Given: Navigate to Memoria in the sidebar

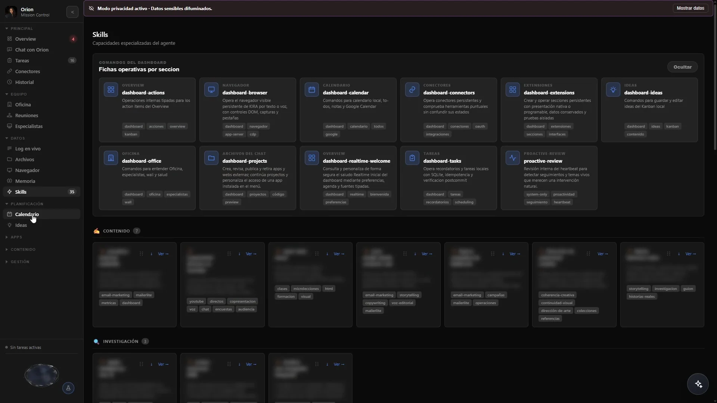Looking at the screenshot, I should click(x=41, y=181).
